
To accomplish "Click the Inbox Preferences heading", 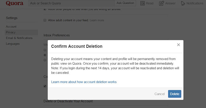I will (x=57, y=35).
